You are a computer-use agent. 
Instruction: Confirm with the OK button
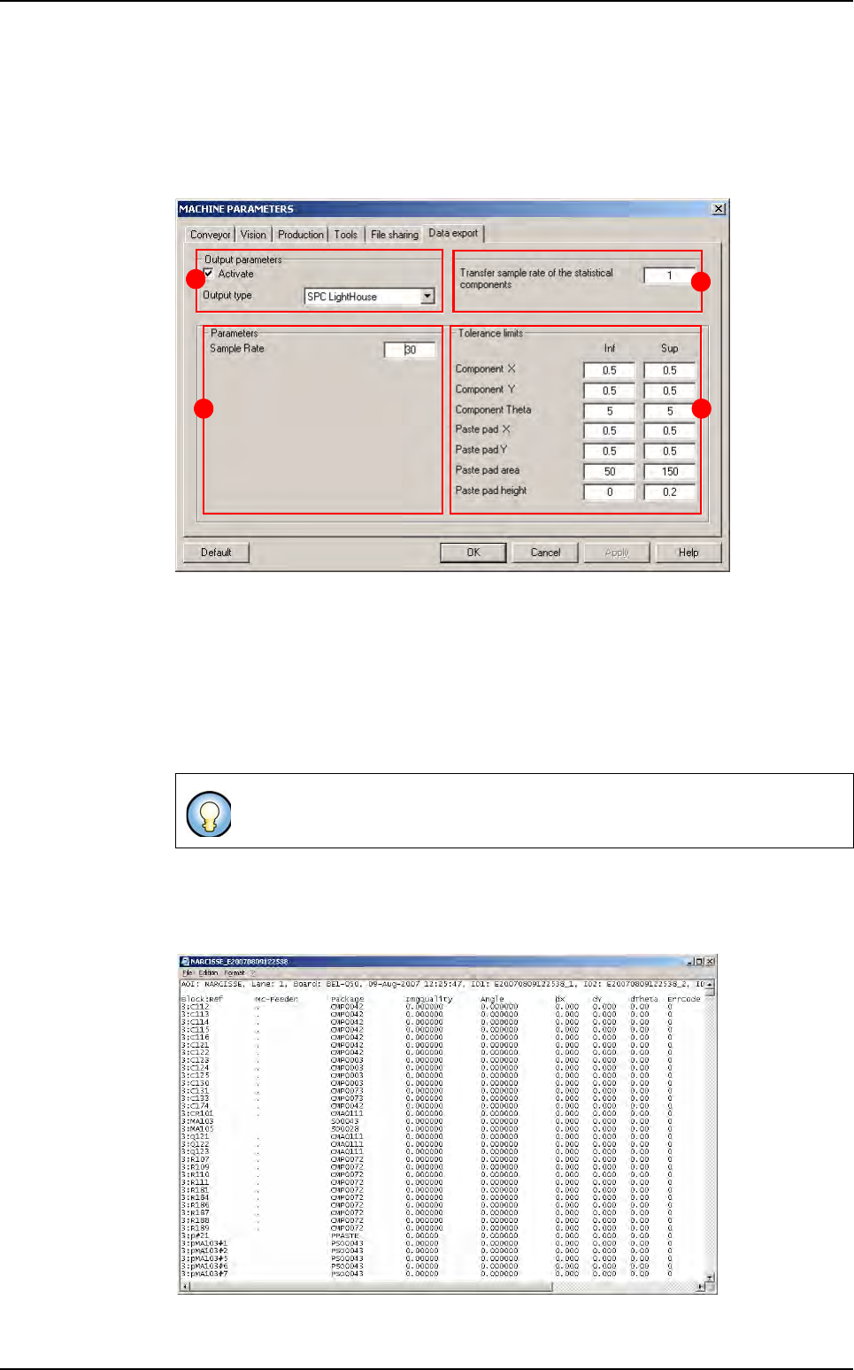[473, 553]
